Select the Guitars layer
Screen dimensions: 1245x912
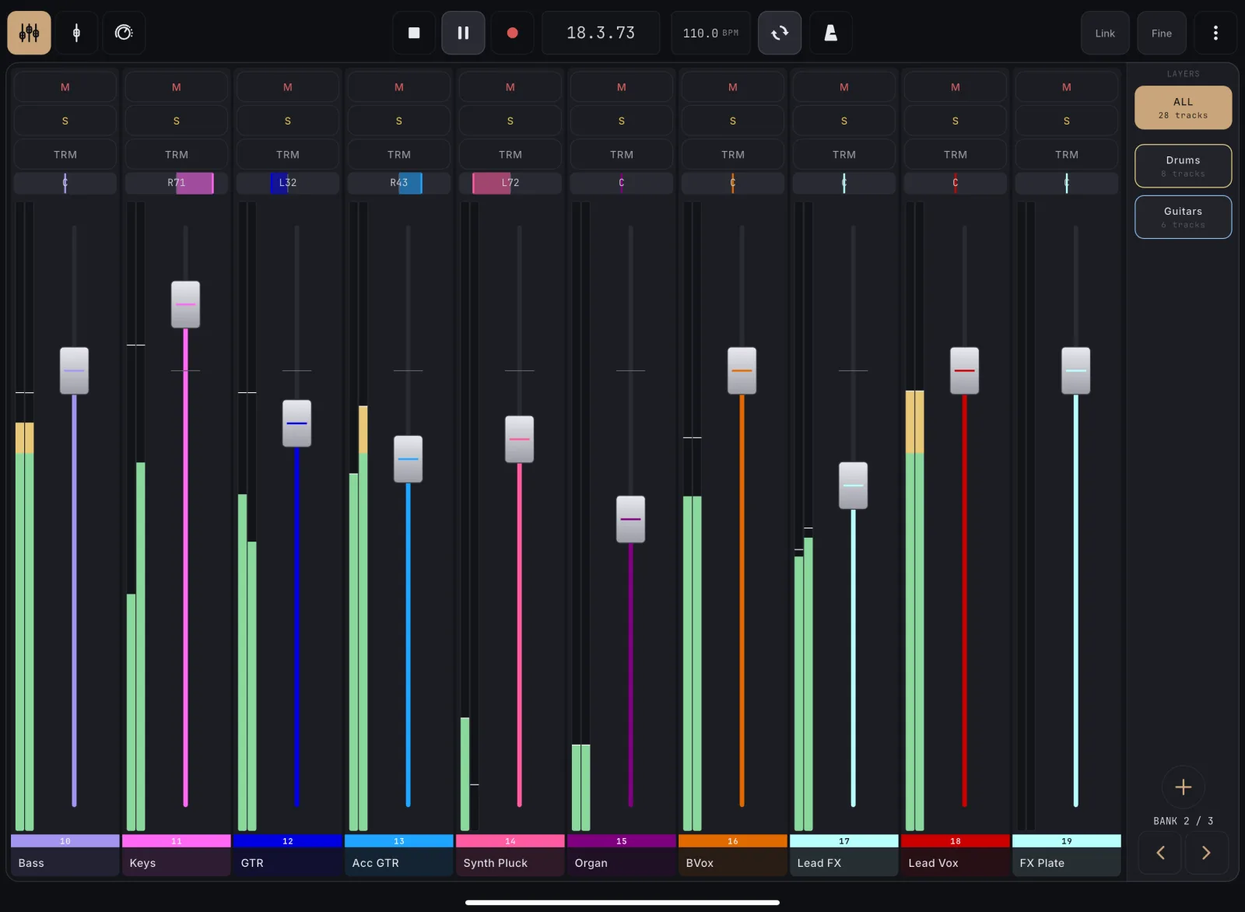(1183, 217)
